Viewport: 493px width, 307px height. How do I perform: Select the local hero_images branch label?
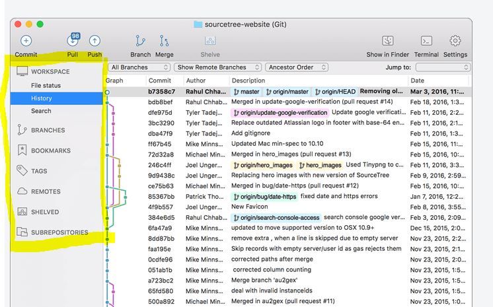pos(320,165)
